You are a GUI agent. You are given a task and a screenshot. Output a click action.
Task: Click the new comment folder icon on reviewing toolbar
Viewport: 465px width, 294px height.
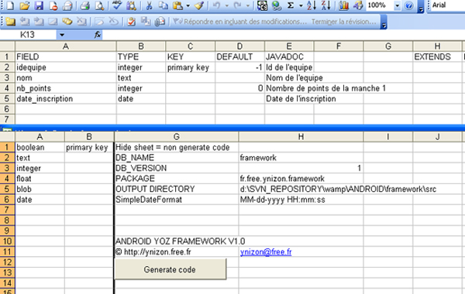click(10, 22)
